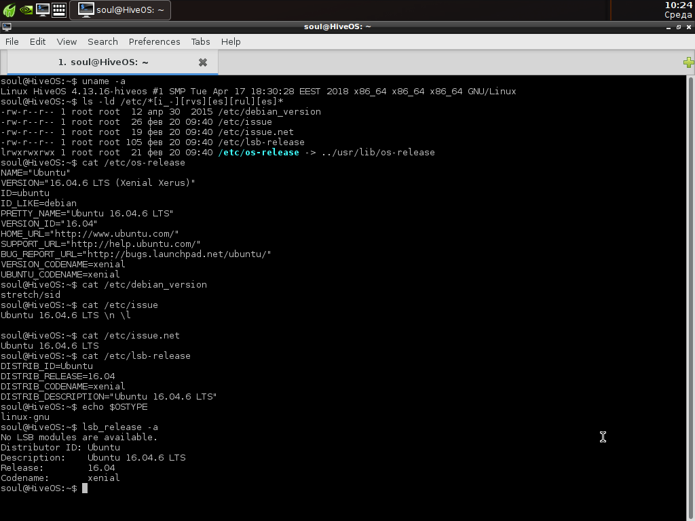Click the terminal window menu icon in title bar
695x521 pixels.
7,27
